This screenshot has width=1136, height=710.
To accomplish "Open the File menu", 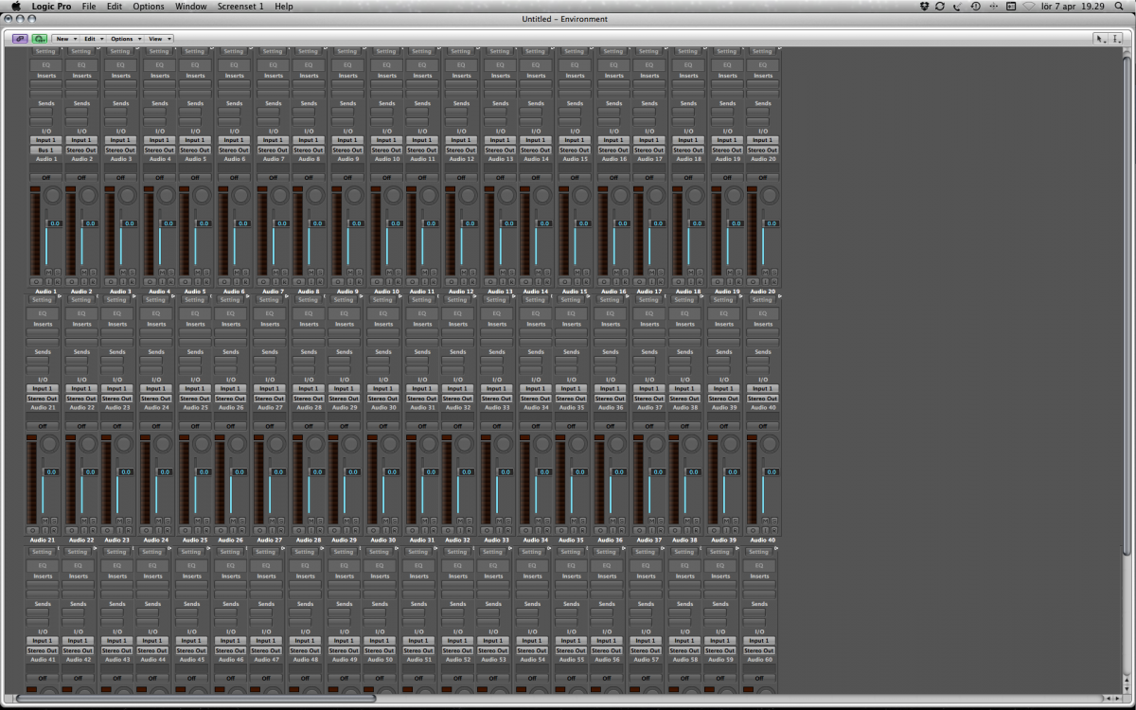I will (88, 6).
